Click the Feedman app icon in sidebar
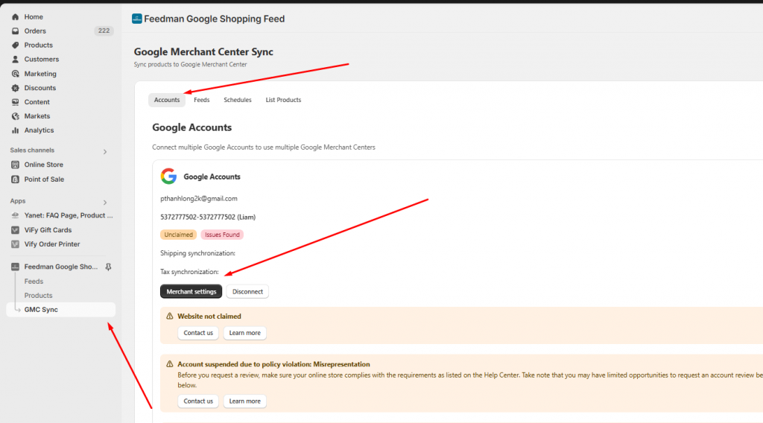763x423 pixels. tap(15, 267)
